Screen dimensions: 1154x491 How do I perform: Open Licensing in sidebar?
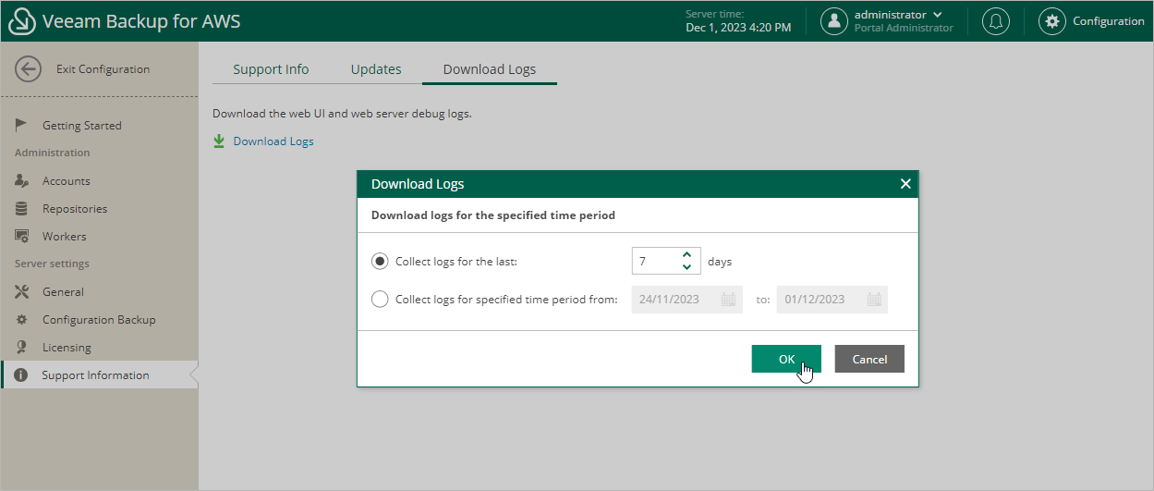click(x=67, y=348)
